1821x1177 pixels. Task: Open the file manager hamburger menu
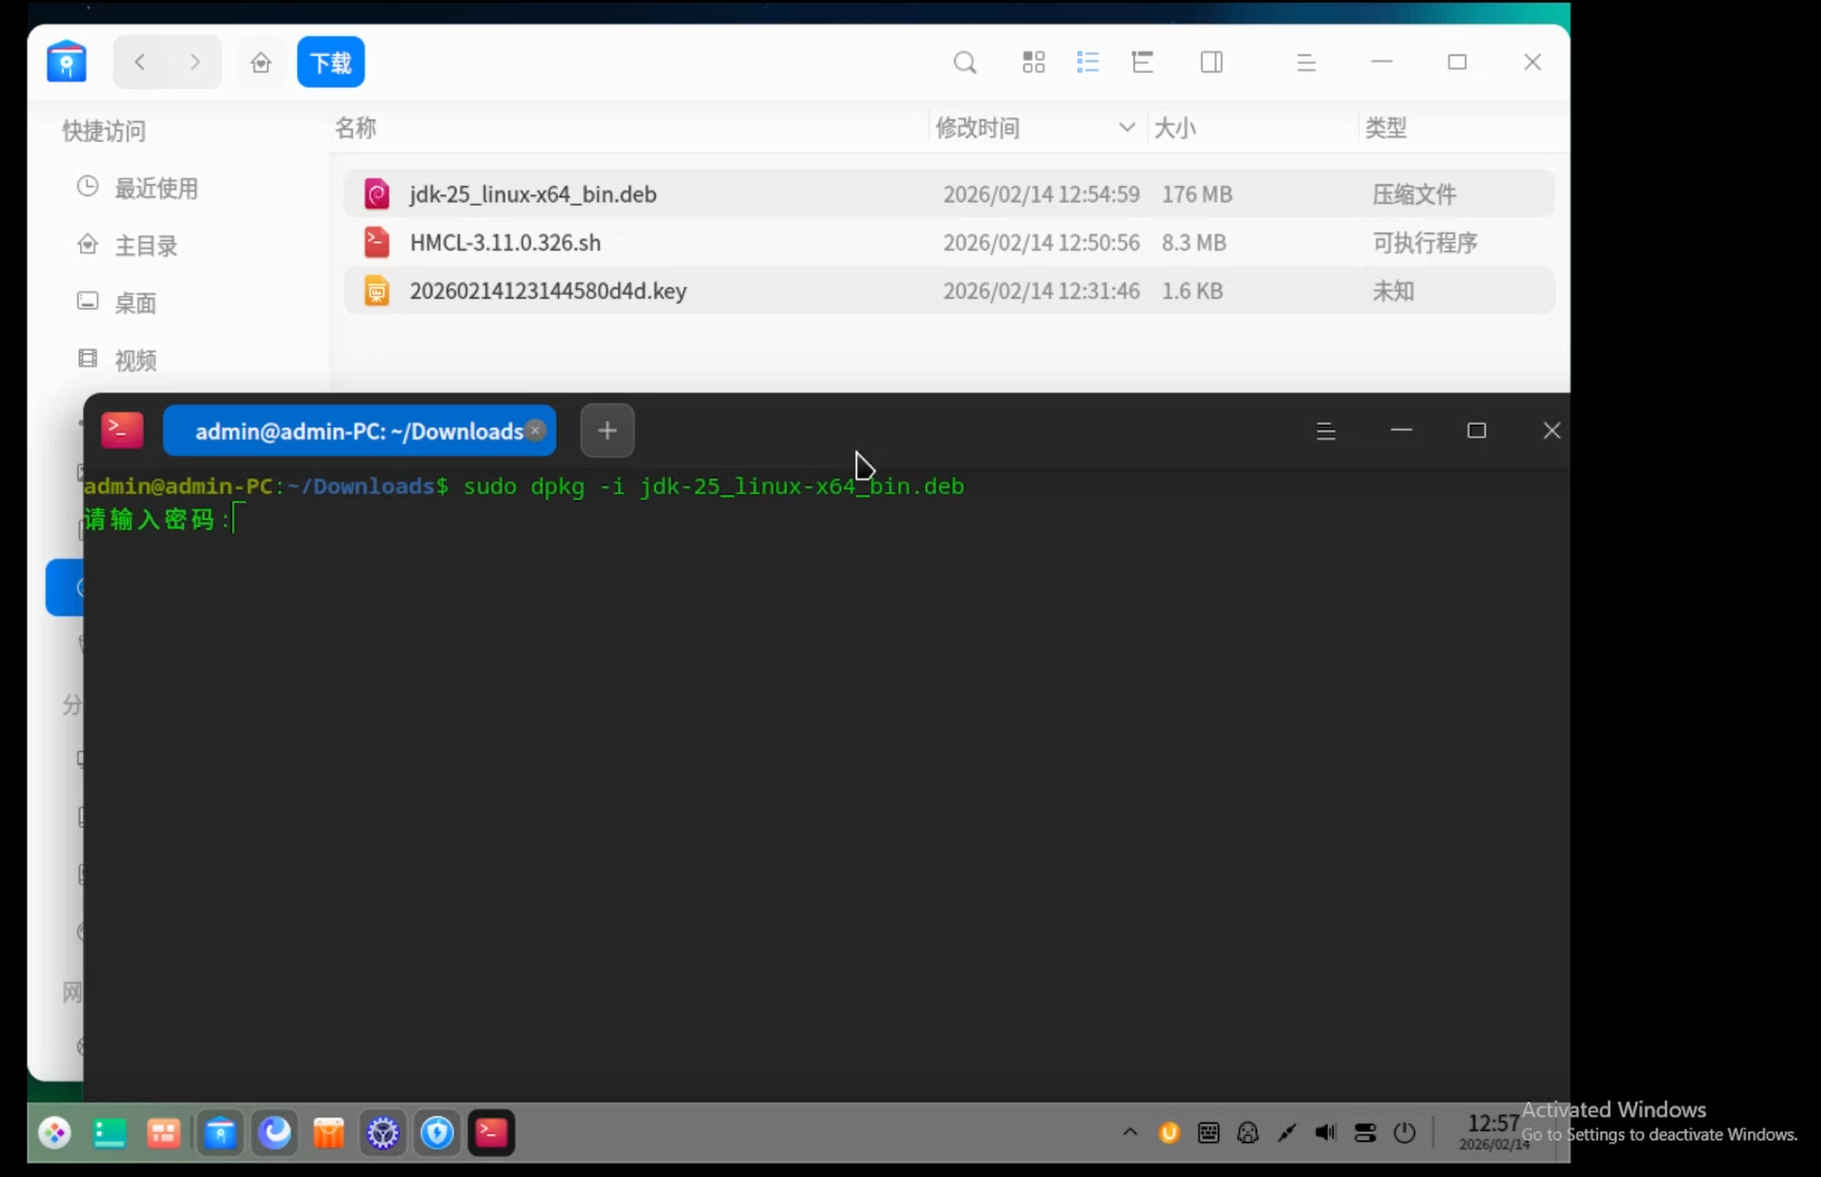pyautogui.click(x=1305, y=63)
